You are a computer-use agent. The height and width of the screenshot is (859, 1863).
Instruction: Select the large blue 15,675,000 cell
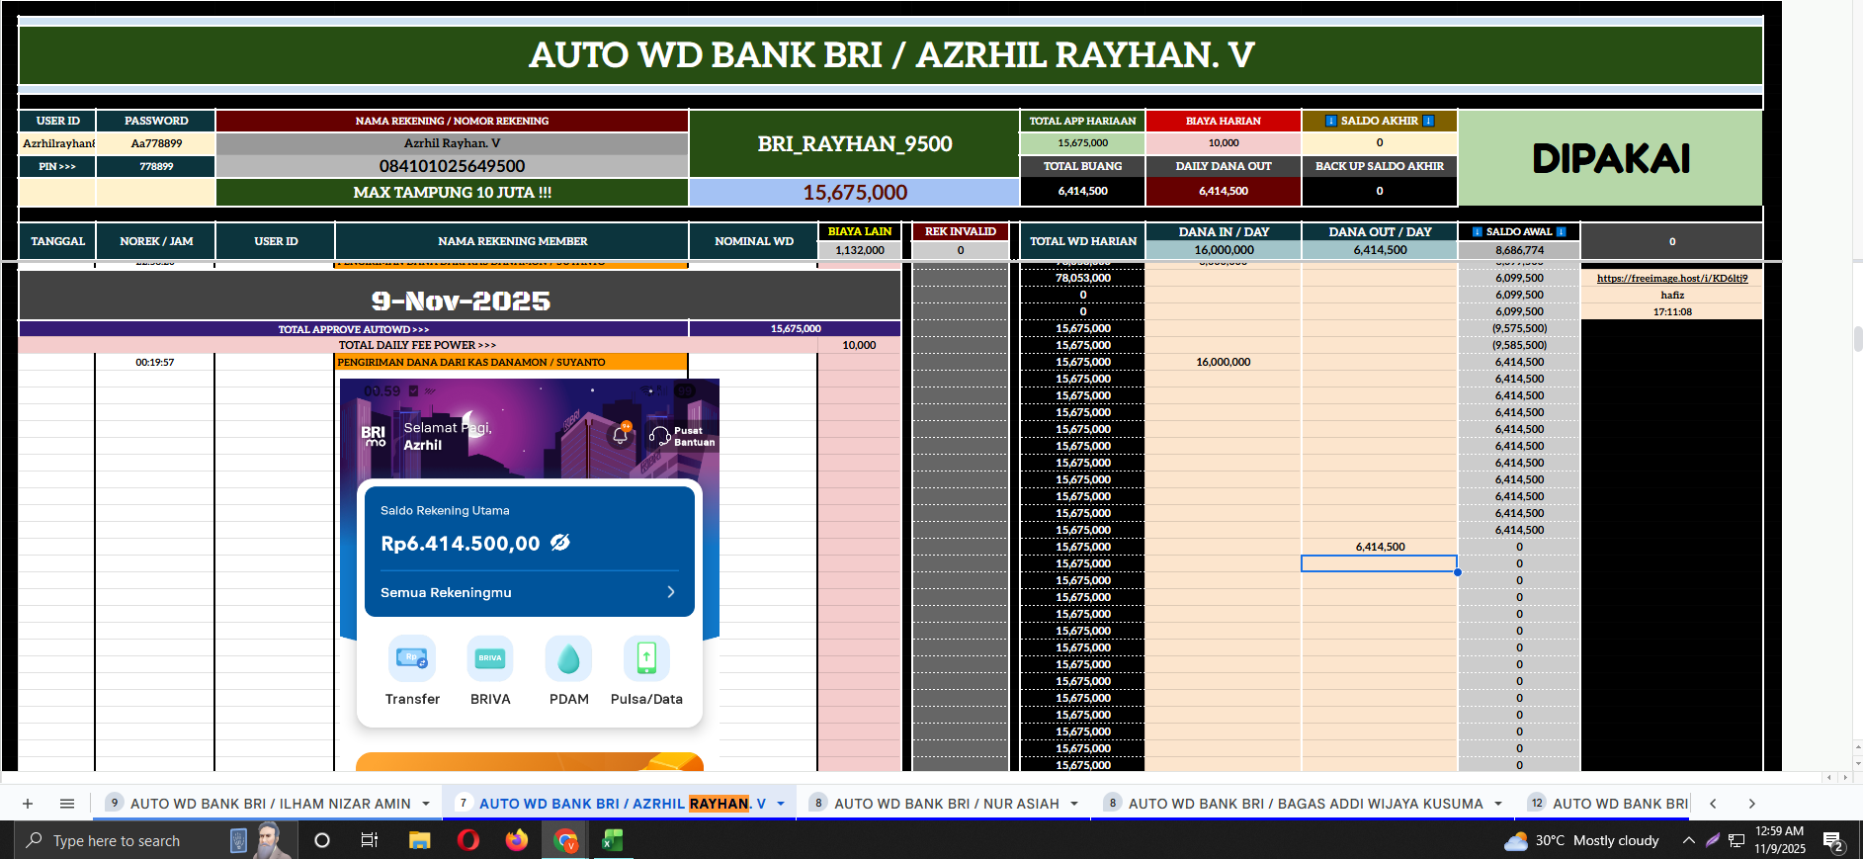tap(855, 192)
